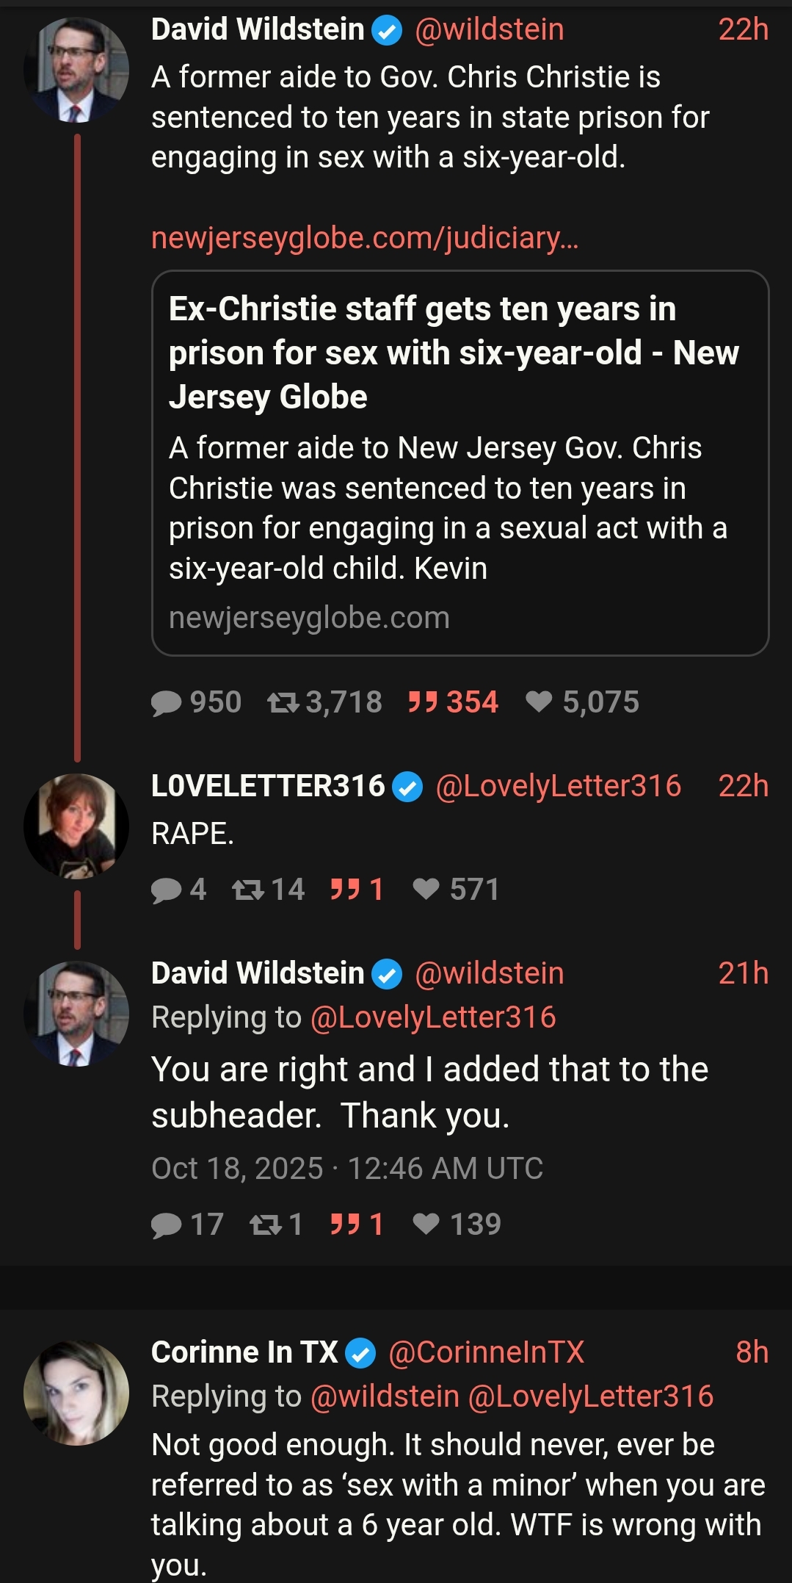Open replies on the 950-comment tweet

196,702
